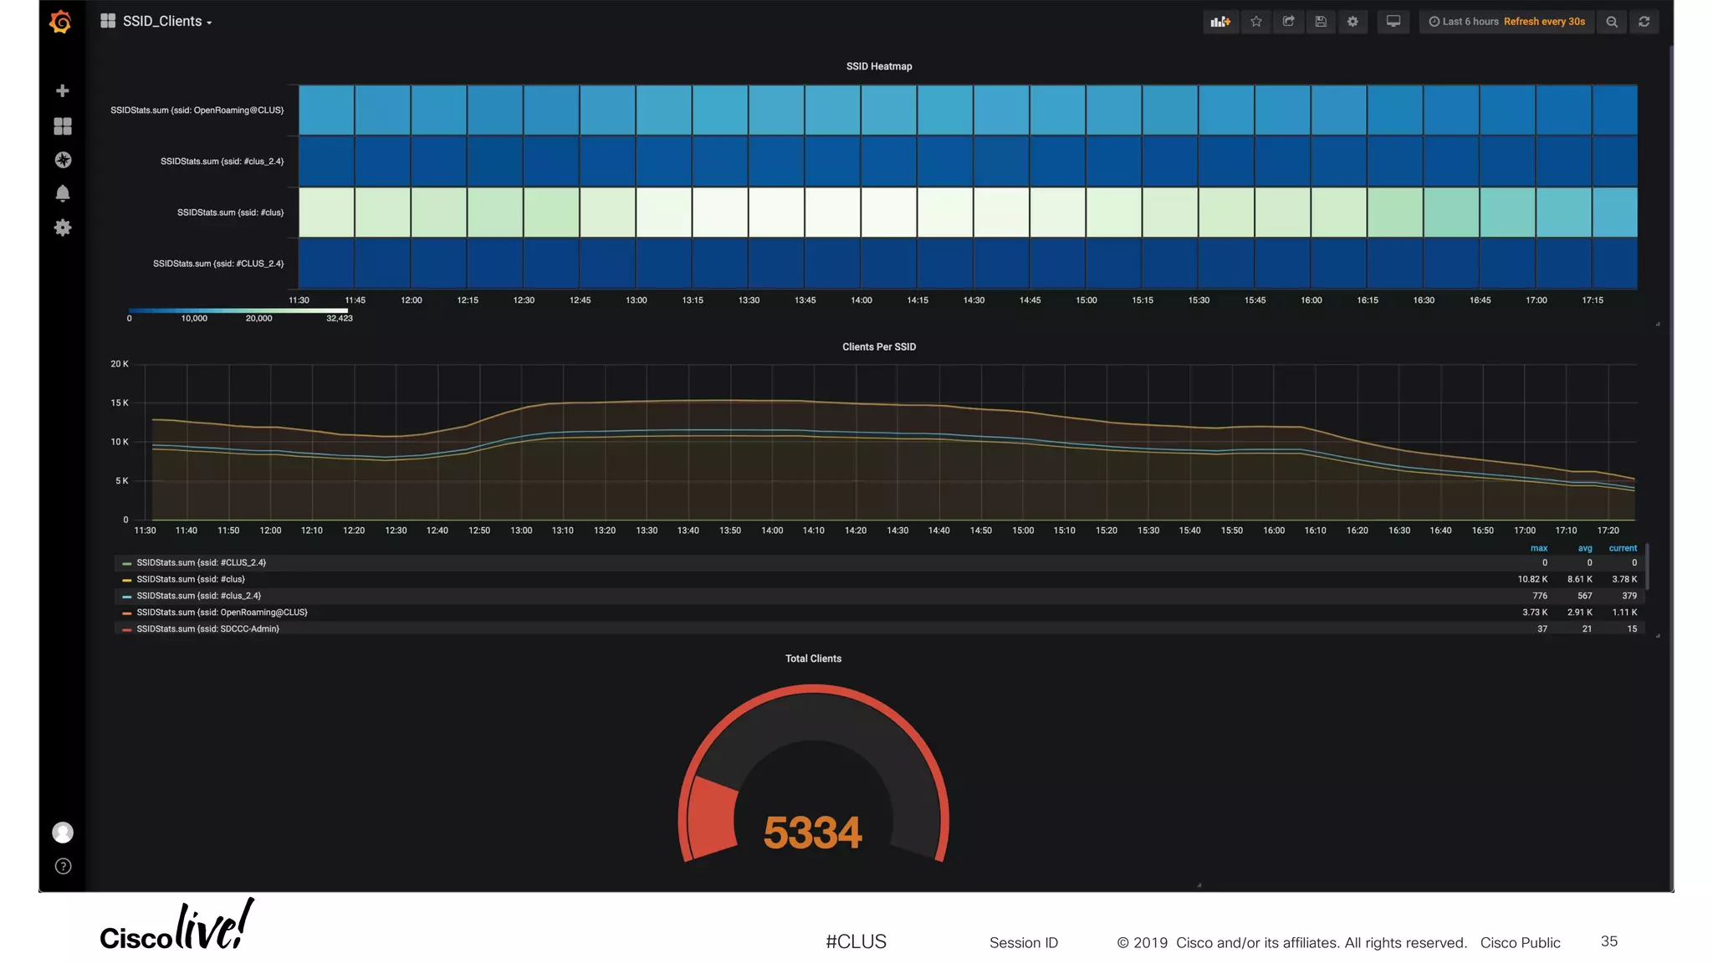The height and width of the screenshot is (964, 1713).
Task: Click the SSID Heatmap color scale legend
Action: (238, 311)
